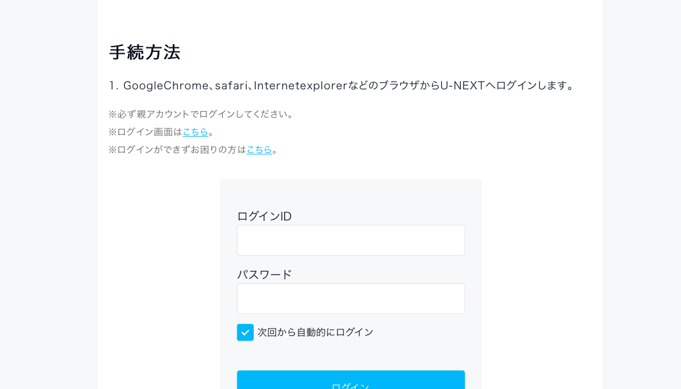Click the word Internetexplorer in step 1

point(300,85)
